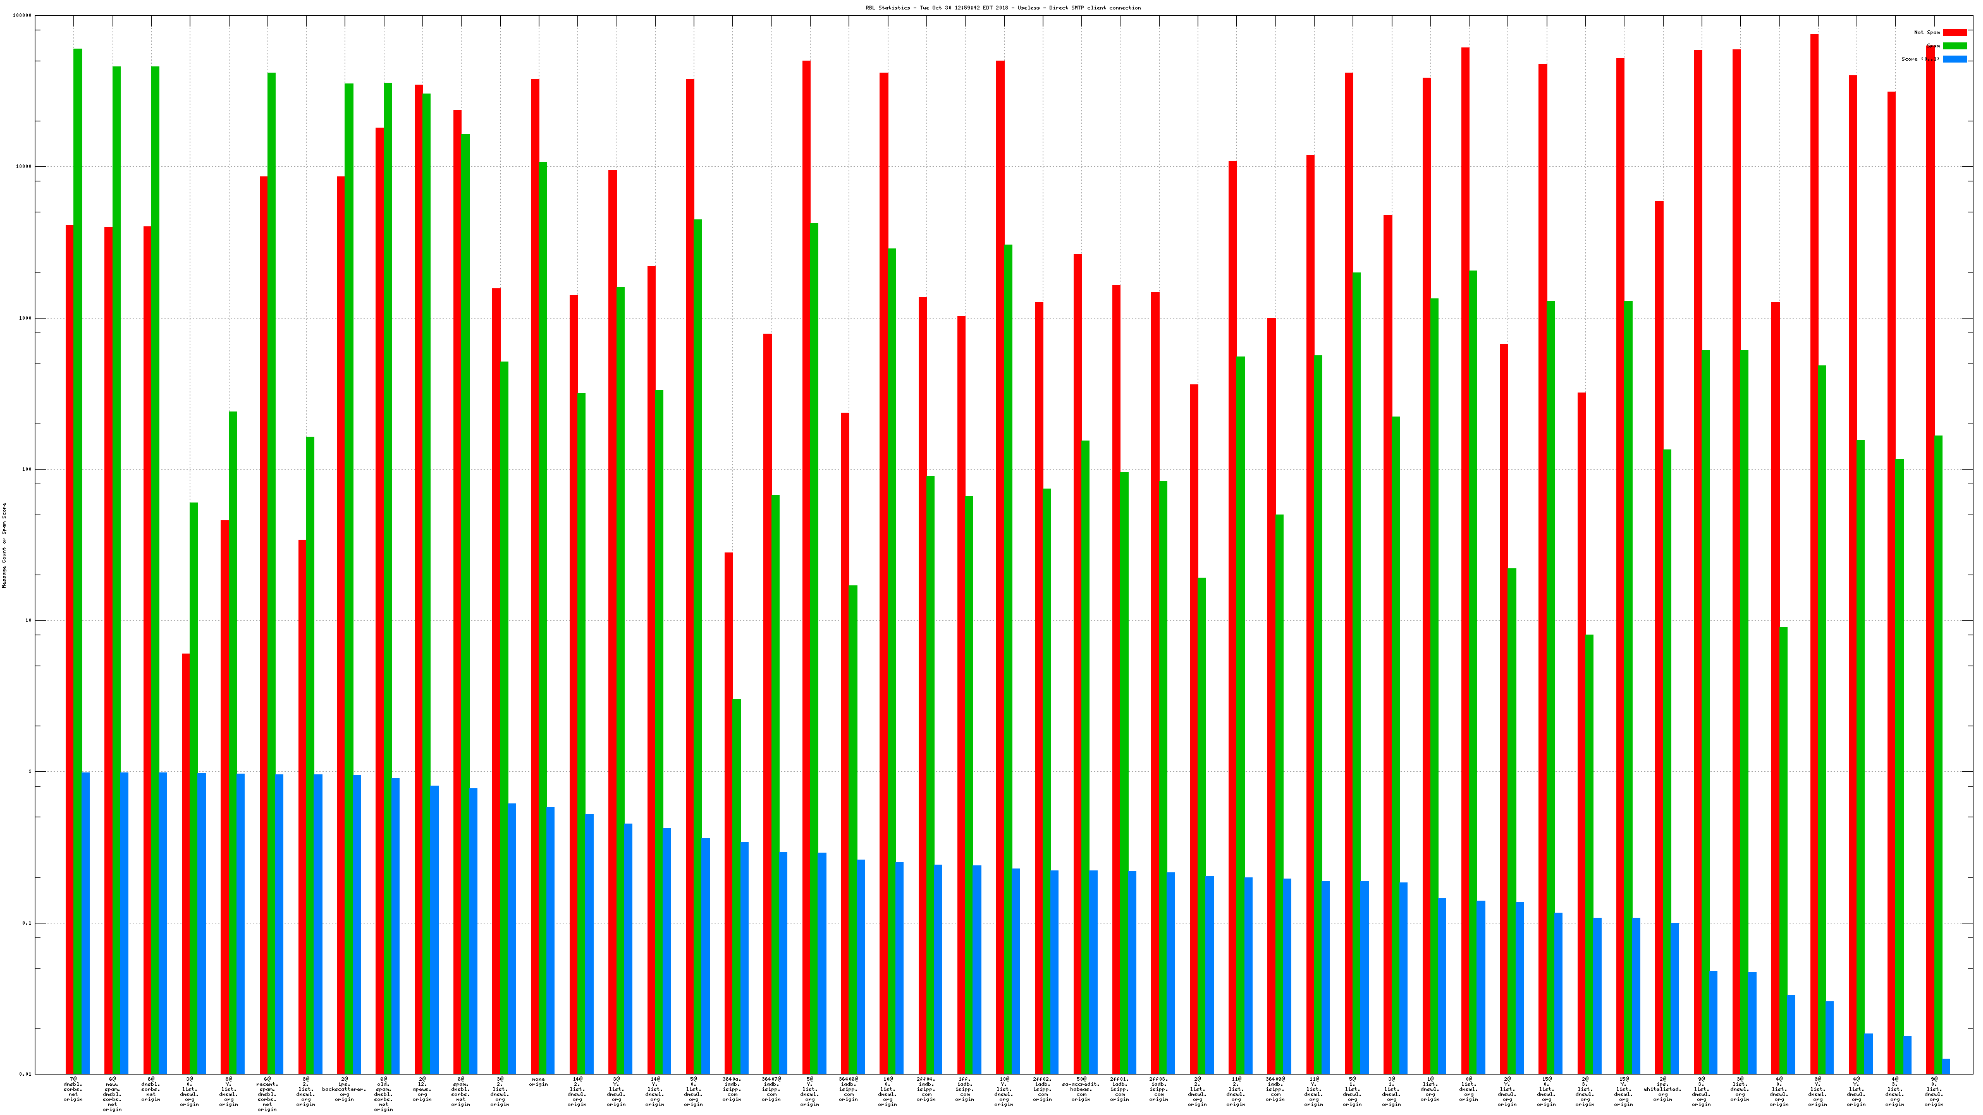The image size is (1983, 1115).
Task: Click the red Not Spam legend swatch
Action: 1955,32
